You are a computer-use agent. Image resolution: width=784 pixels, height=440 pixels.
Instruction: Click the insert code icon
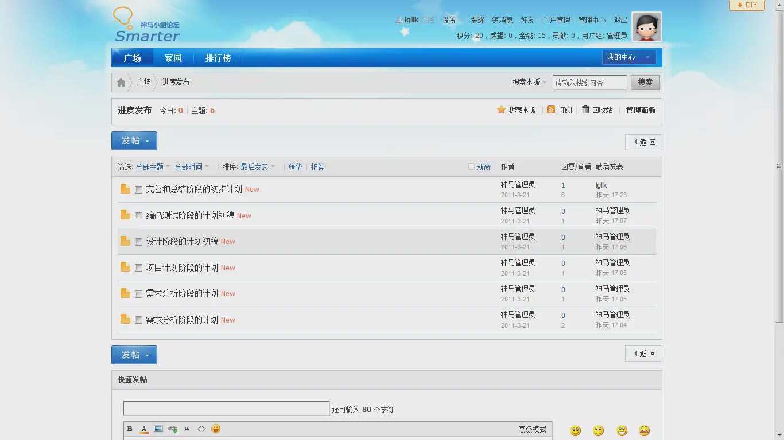(x=201, y=429)
